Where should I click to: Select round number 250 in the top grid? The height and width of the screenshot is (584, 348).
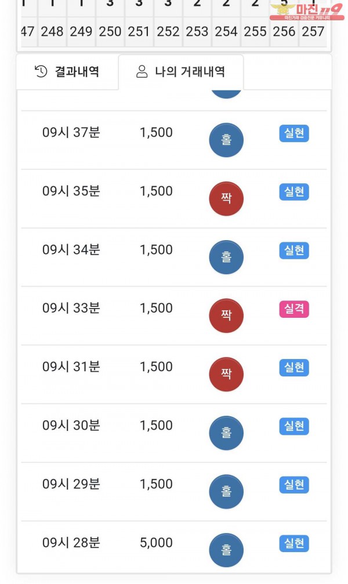tap(110, 31)
